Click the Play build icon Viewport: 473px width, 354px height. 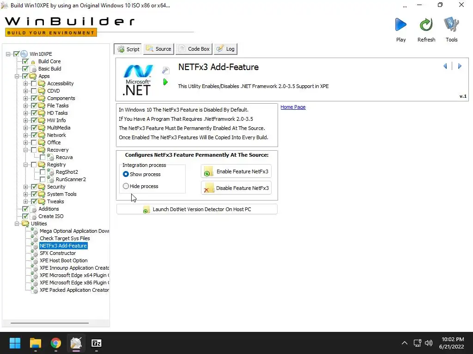tap(400, 25)
